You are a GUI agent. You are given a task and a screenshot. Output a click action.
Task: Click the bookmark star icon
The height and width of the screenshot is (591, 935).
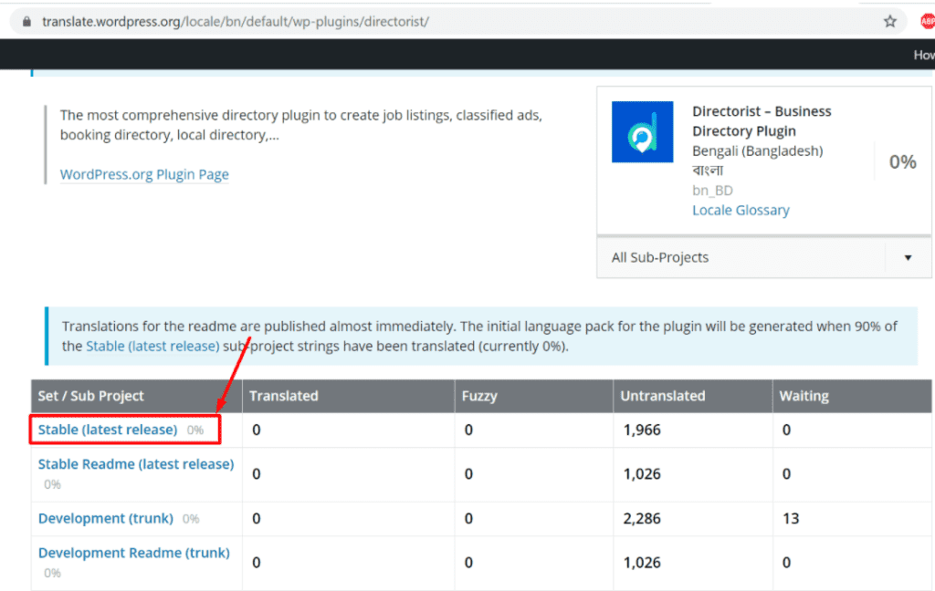[889, 22]
